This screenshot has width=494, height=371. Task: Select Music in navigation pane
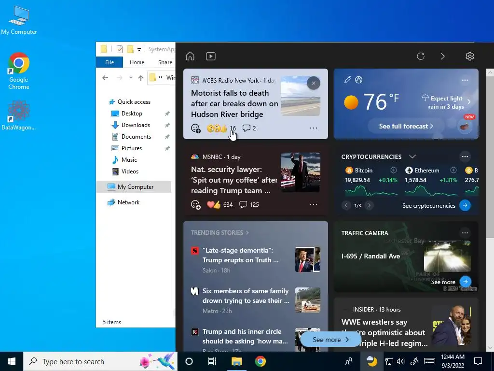click(x=129, y=160)
